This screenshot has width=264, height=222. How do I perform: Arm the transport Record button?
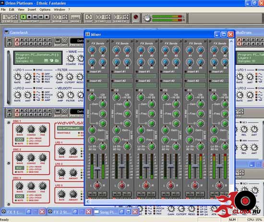pos(47,17)
